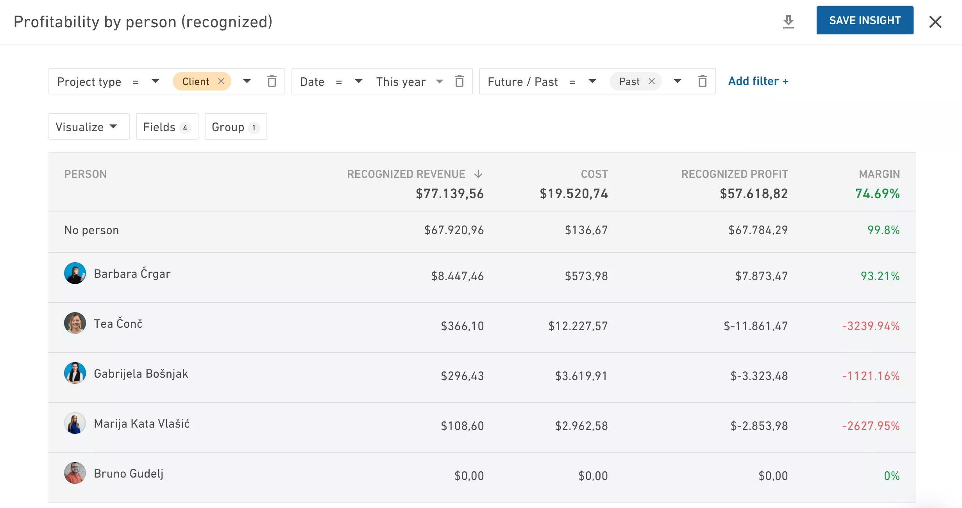Open the Visualize dropdown menu
This screenshot has width=962, height=508.
click(x=89, y=126)
